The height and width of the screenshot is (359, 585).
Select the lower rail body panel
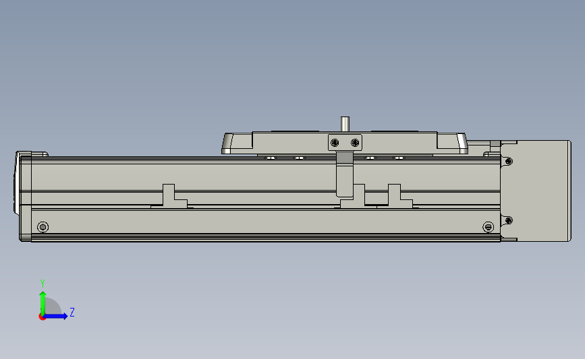click(266, 222)
